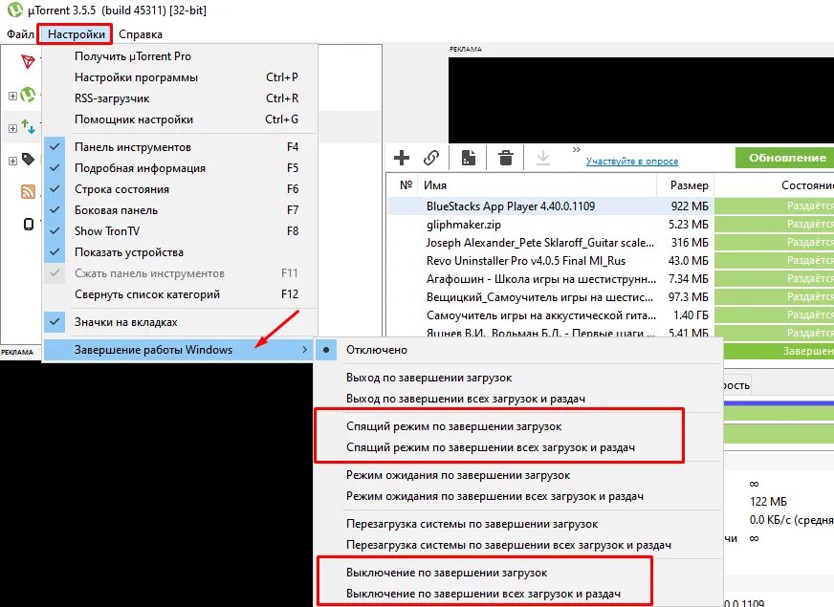Screen dimensions: 834x607
Task: Click the grayed download arrow toolbar icon
Action: point(542,158)
